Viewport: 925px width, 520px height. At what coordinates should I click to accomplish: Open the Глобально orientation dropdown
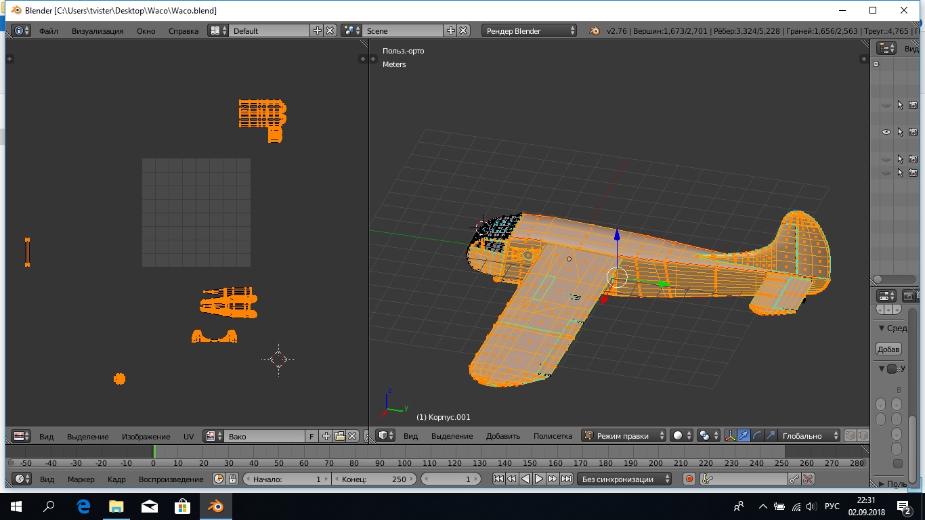click(808, 436)
